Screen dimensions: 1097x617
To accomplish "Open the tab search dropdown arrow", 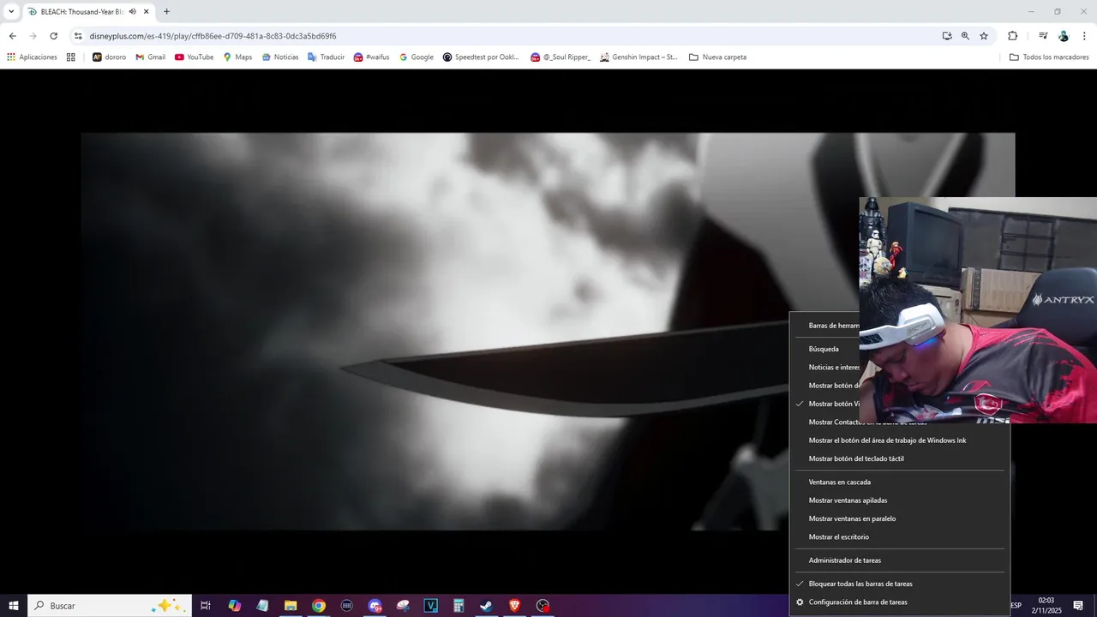I will click(11, 12).
